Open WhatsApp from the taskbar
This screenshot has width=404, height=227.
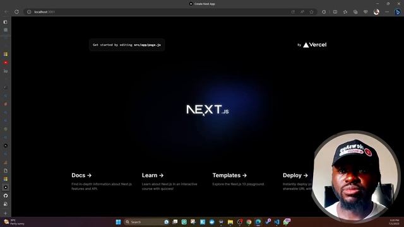pos(287,221)
